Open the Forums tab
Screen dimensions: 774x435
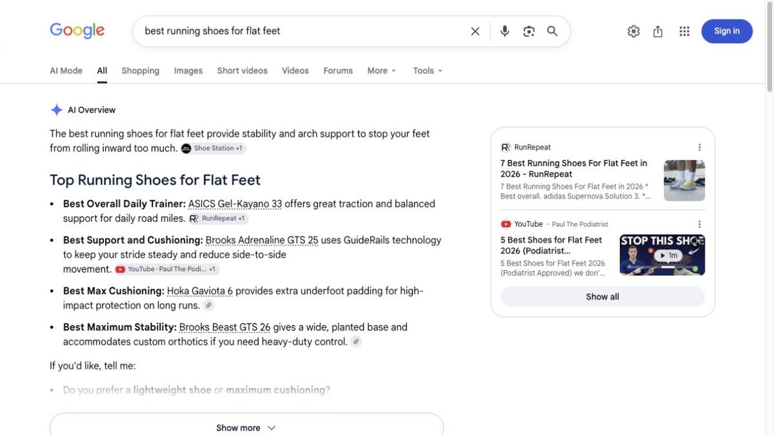pyautogui.click(x=338, y=71)
